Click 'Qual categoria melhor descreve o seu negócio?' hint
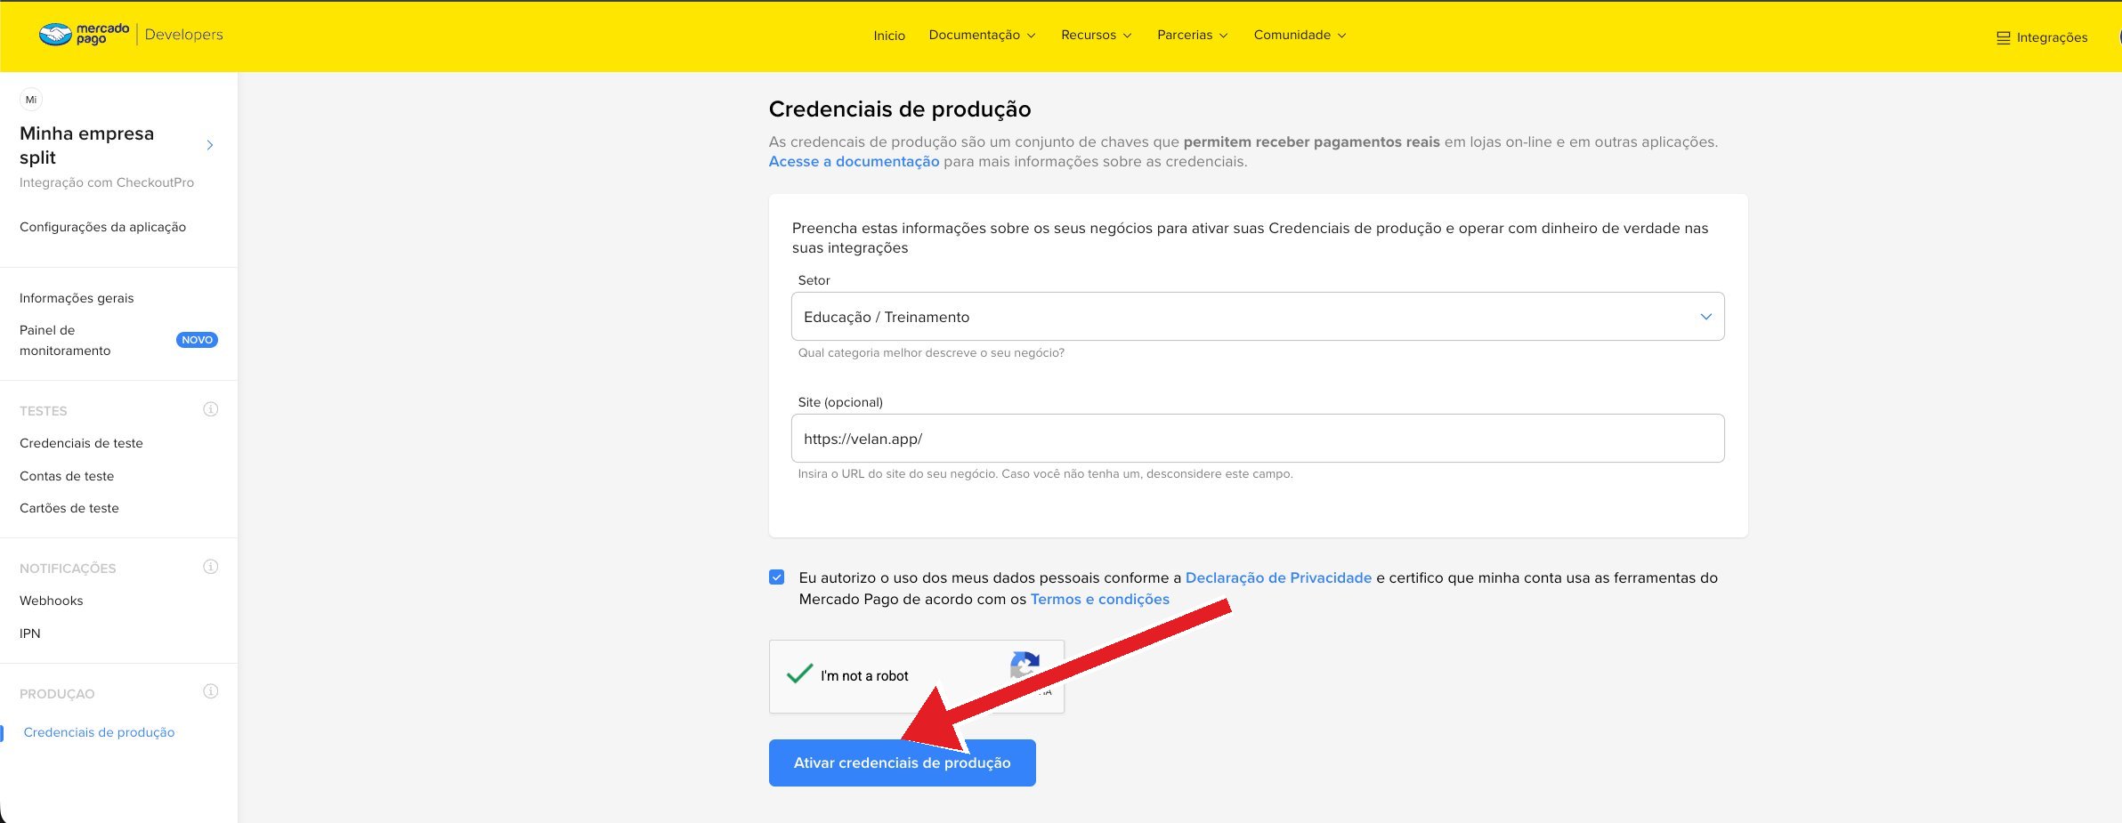 tap(931, 353)
